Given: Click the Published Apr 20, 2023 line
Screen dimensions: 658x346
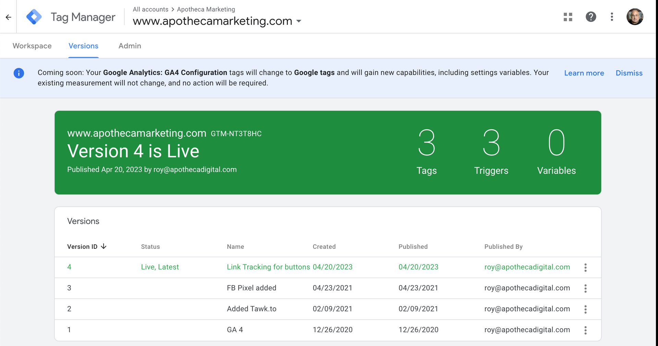Looking at the screenshot, I should (x=152, y=170).
